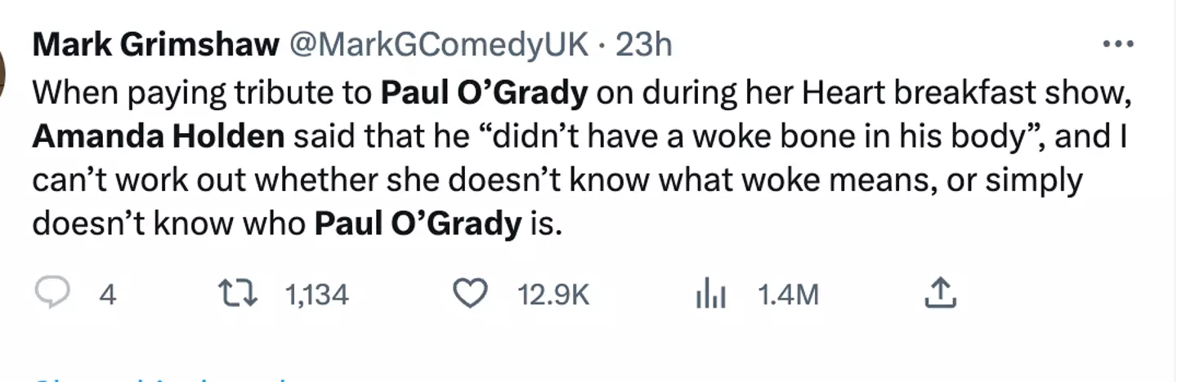Click bold Paul O'Grady in first line
Screen dimensions: 1177x382
click(x=484, y=94)
